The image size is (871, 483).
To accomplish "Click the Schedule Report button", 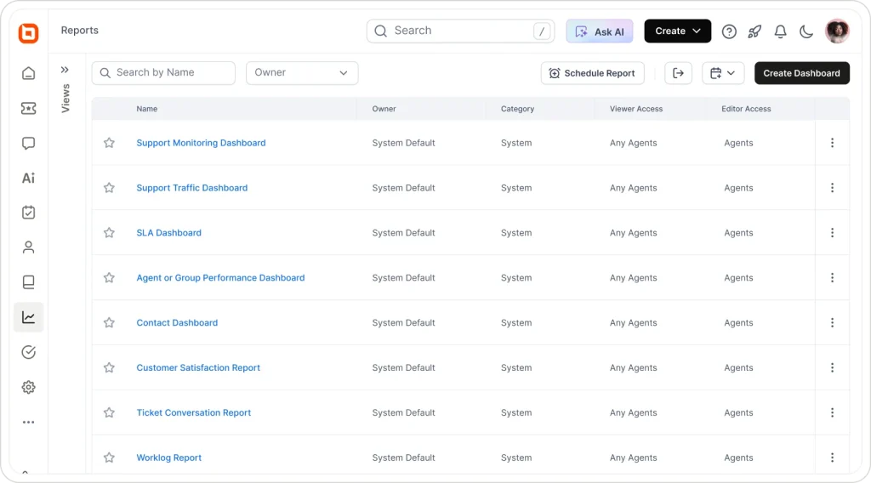I will (x=593, y=73).
